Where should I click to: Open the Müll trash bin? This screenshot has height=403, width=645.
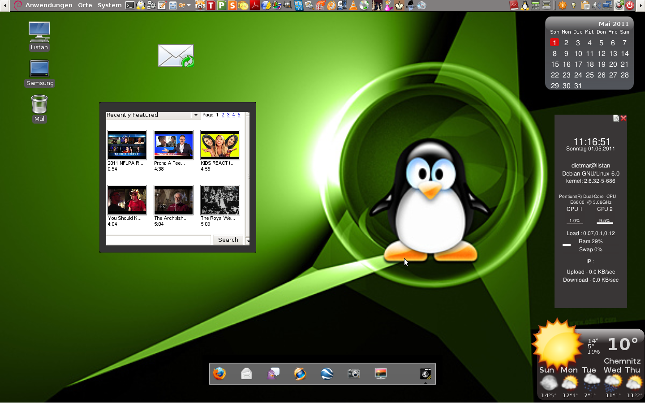[x=39, y=108]
